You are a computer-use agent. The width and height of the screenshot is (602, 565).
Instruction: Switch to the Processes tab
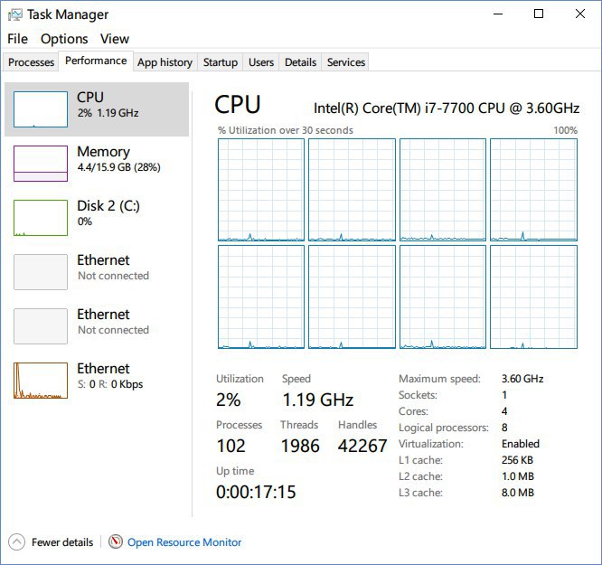click(x=32, y=62)
